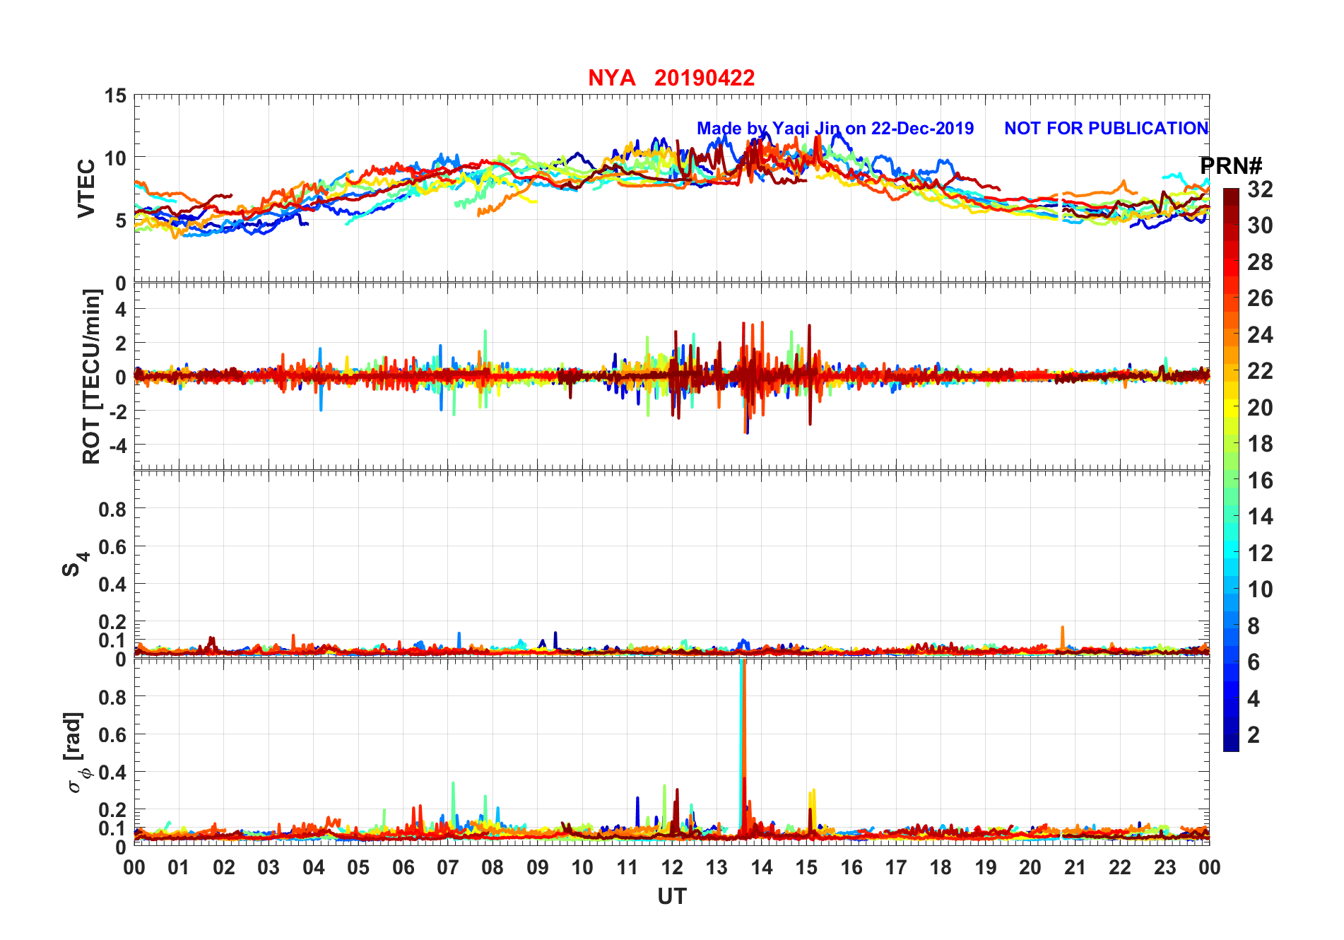This screenshot has height=940, width=1344.
Task: Click the PRN colorbar tick label "6"
Action: click(1254, 662)
